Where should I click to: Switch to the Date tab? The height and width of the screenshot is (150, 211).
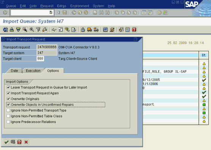click(x=14, y=71)
